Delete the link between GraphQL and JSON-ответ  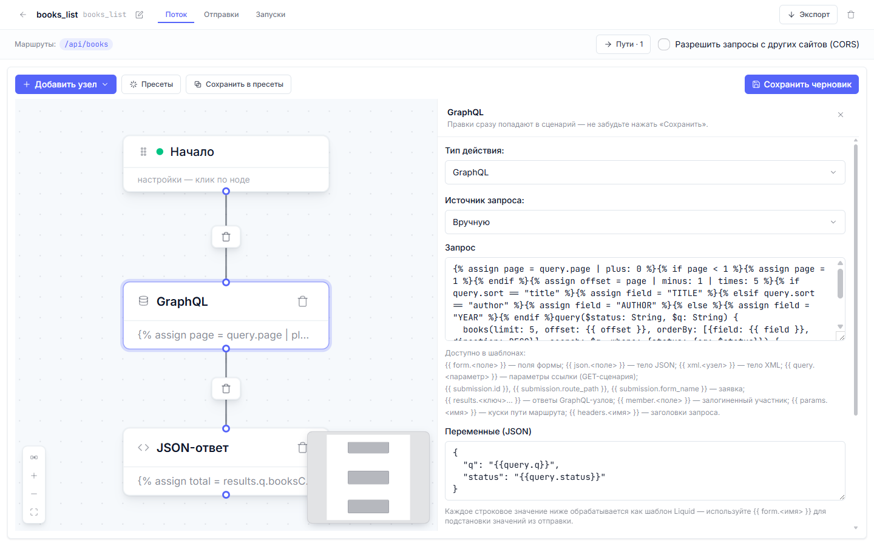pyautogui.click(x=226, y=388)
